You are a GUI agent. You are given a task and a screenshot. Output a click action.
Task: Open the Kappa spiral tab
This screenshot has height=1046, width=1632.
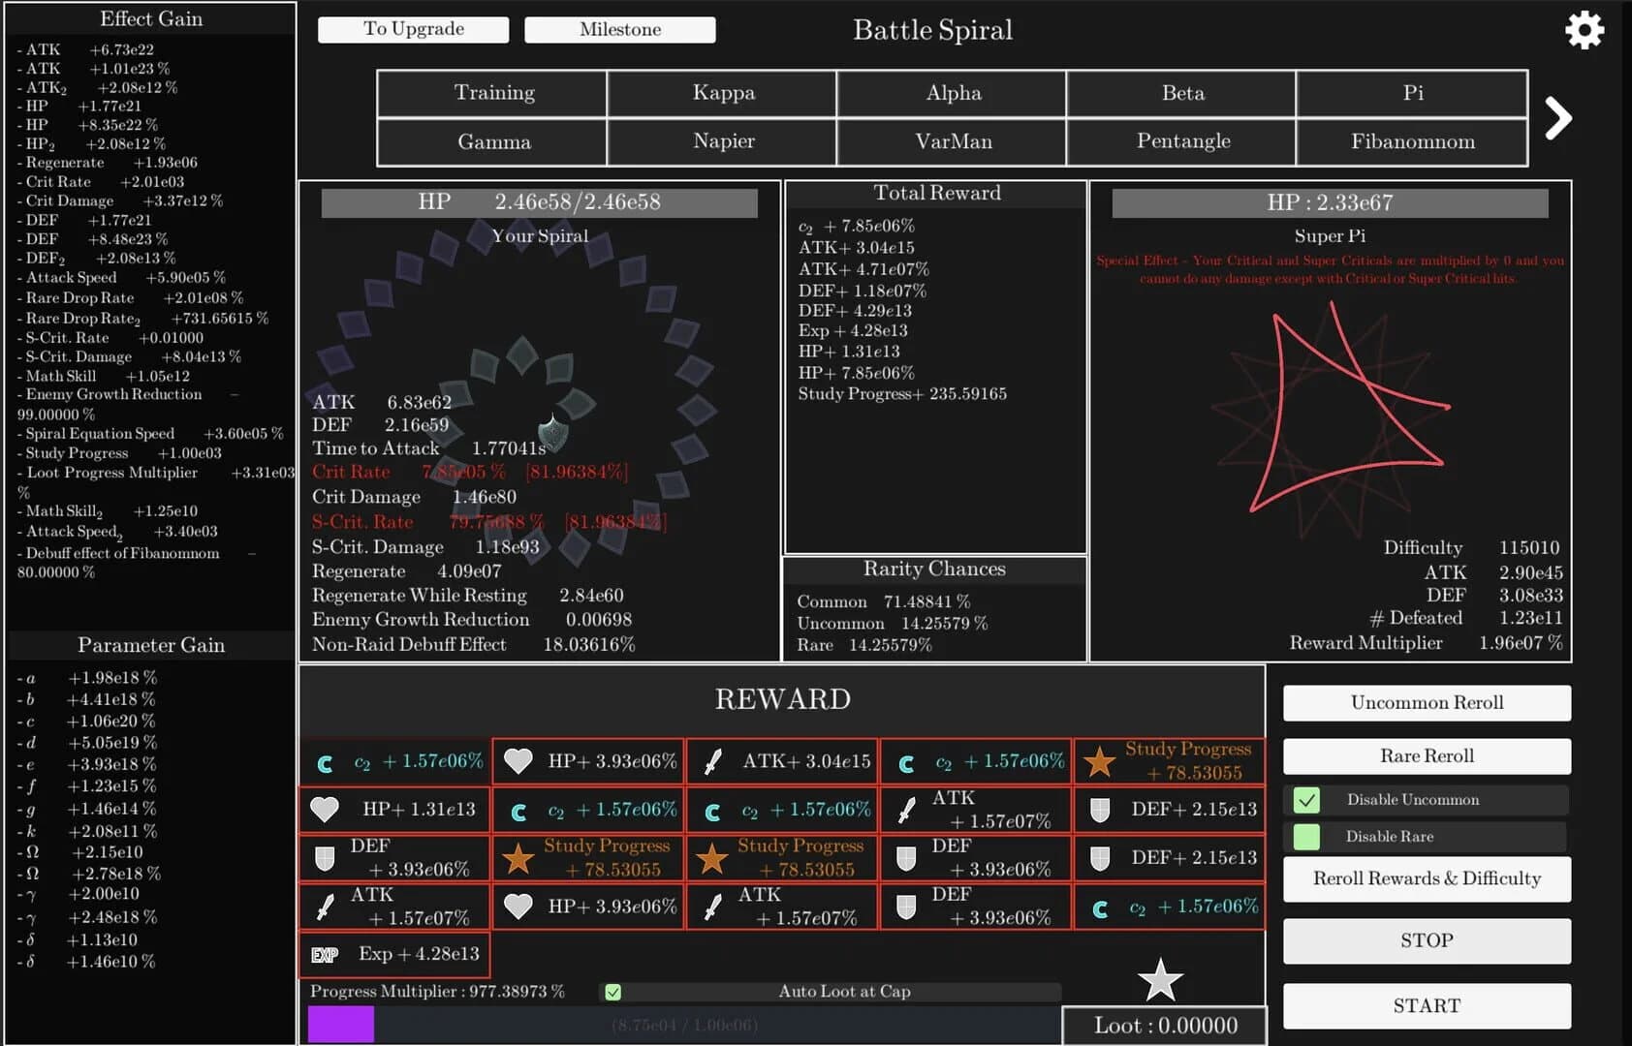pyautogui.click(x=722, y=93)
